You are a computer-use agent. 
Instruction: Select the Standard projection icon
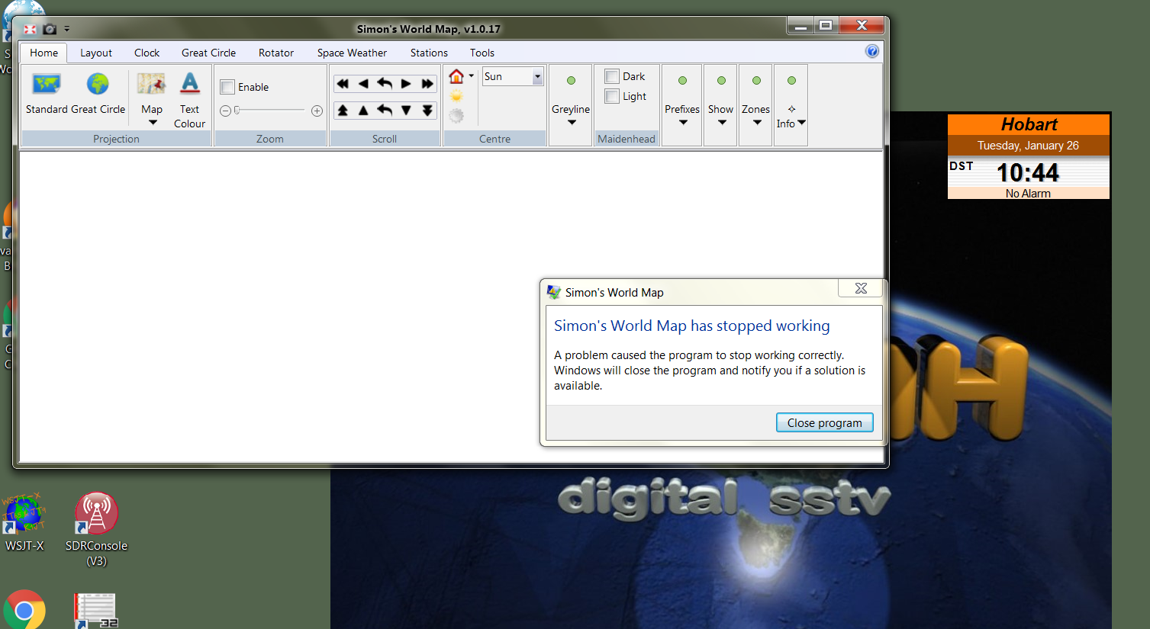[x=47, y=84]
